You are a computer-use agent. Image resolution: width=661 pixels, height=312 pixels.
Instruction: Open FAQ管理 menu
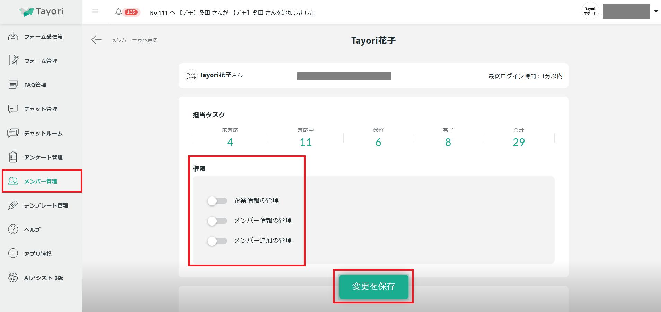[x=35, y=85]
